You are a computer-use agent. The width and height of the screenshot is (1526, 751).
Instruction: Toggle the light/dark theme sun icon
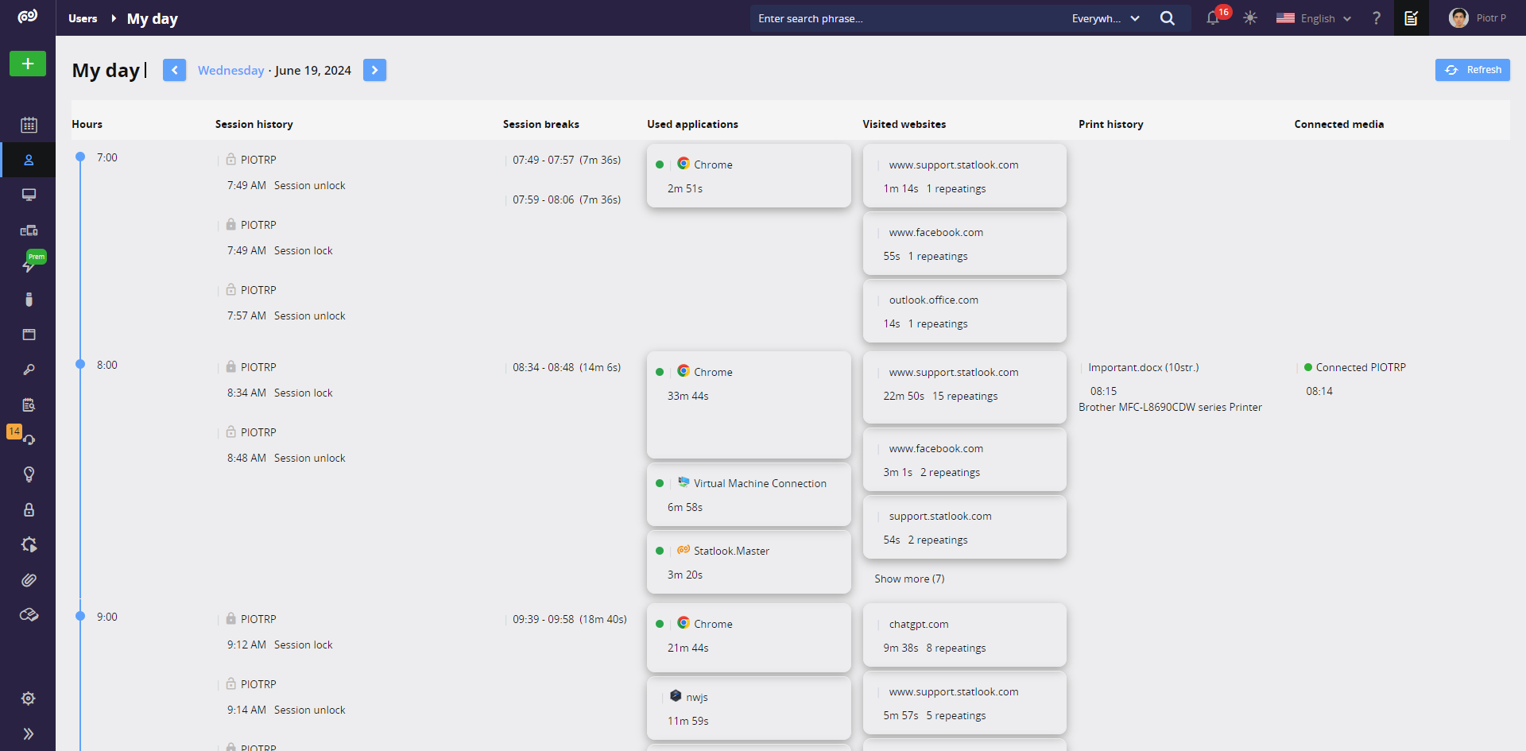tap(1250, 18)
